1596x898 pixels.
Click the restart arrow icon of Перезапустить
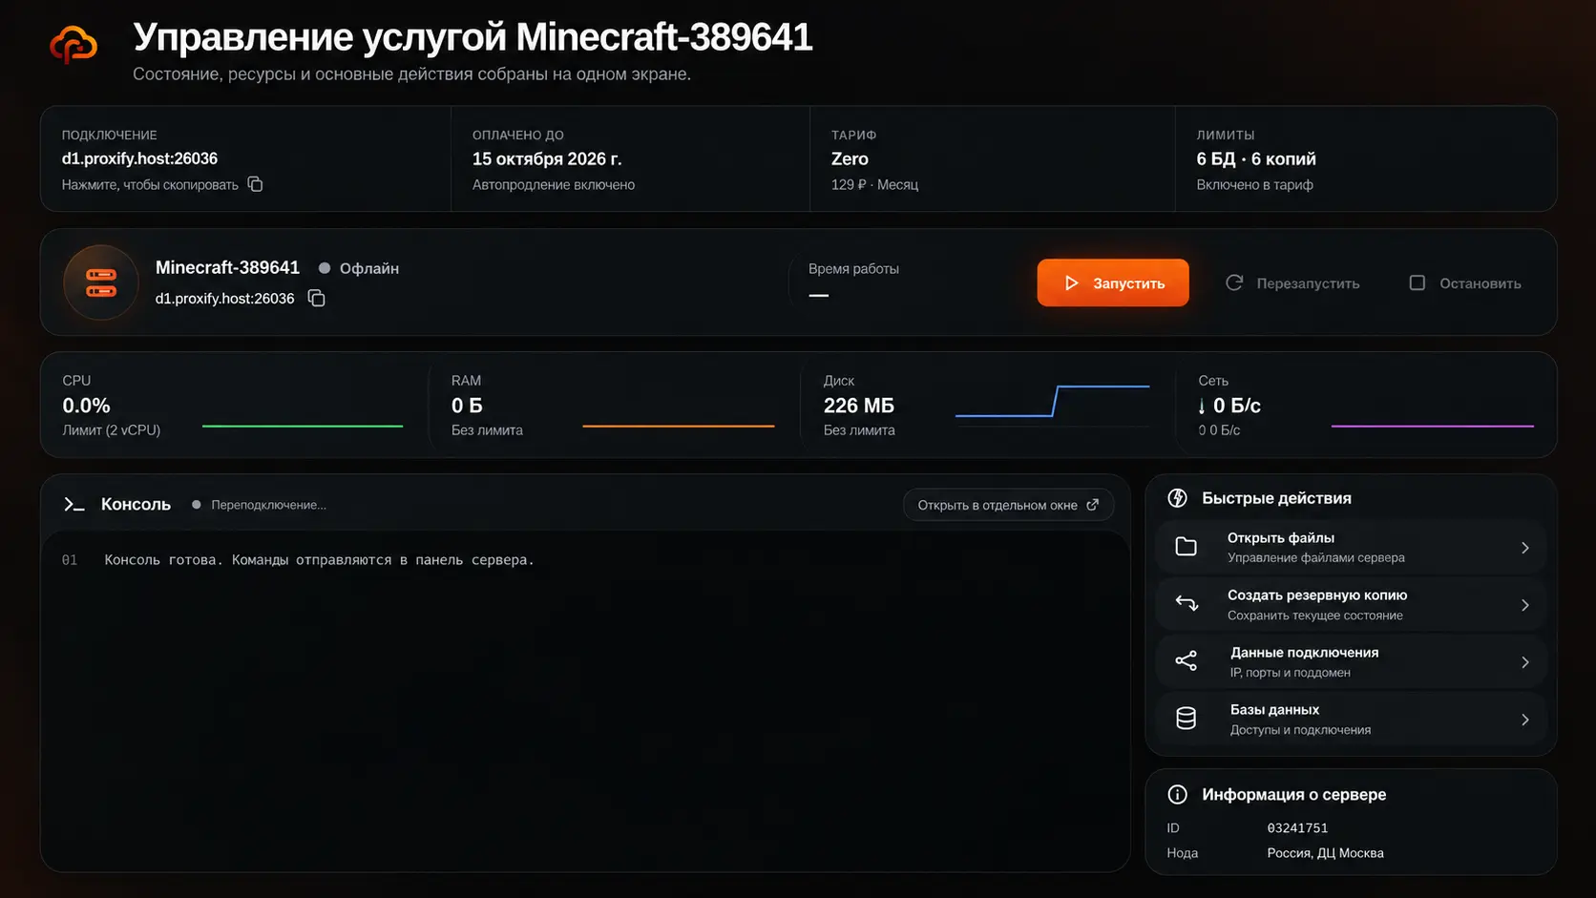coord(1234,282)
